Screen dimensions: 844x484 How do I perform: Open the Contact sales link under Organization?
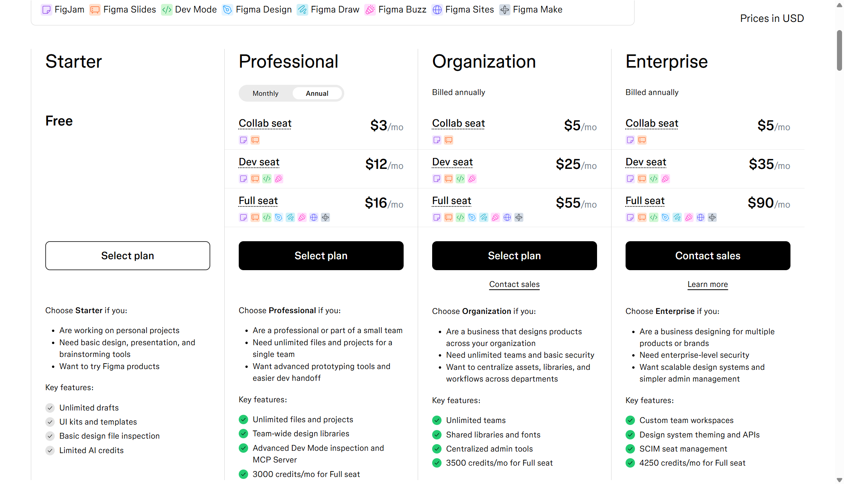515,285
